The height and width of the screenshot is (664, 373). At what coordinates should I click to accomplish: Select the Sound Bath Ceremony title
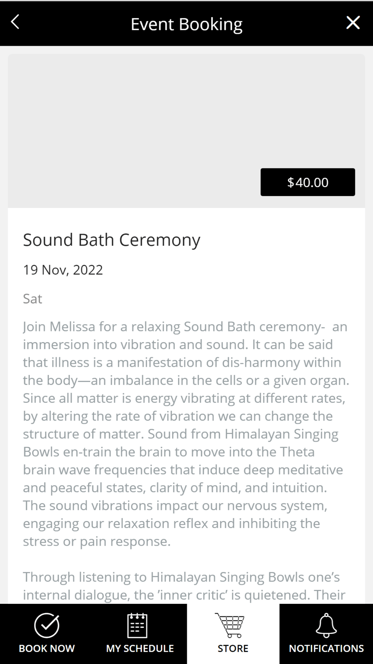112,240
